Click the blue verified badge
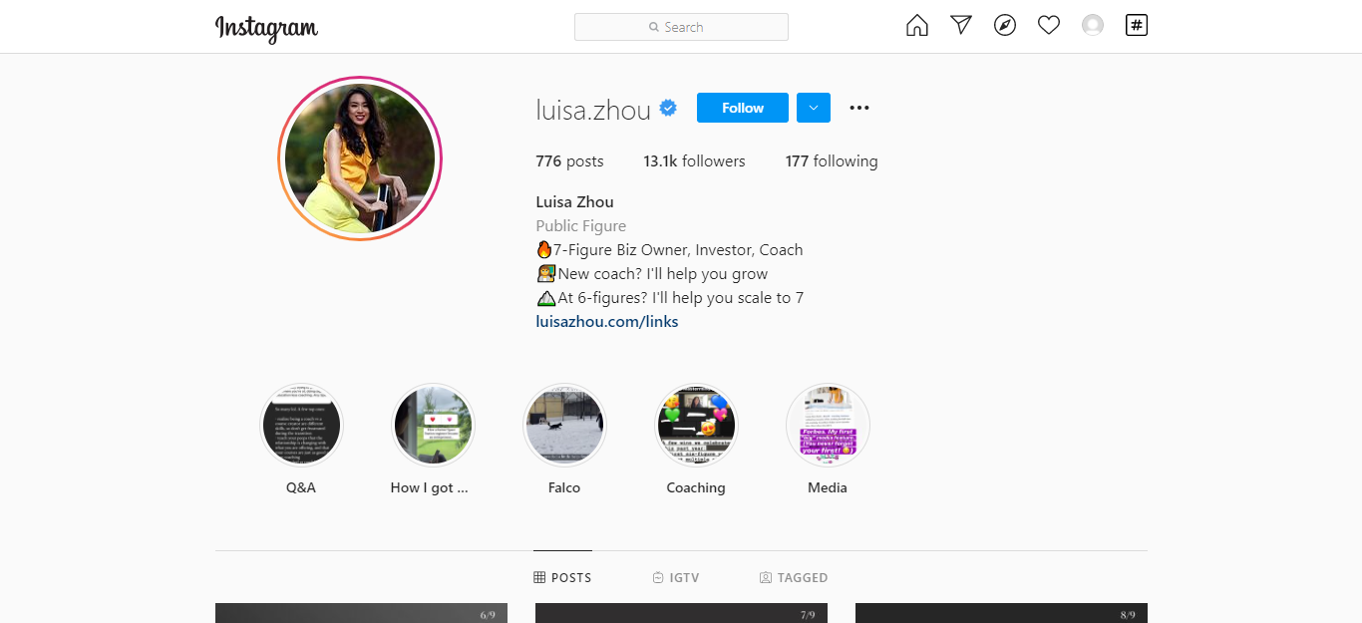 [668, 108]
